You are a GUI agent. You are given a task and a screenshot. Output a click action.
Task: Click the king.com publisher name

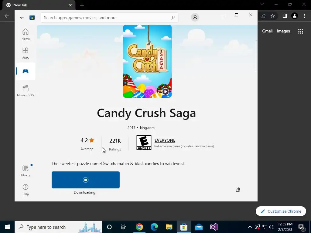147,128
